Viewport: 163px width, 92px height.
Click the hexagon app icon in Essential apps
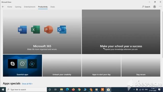click(22, 64)
